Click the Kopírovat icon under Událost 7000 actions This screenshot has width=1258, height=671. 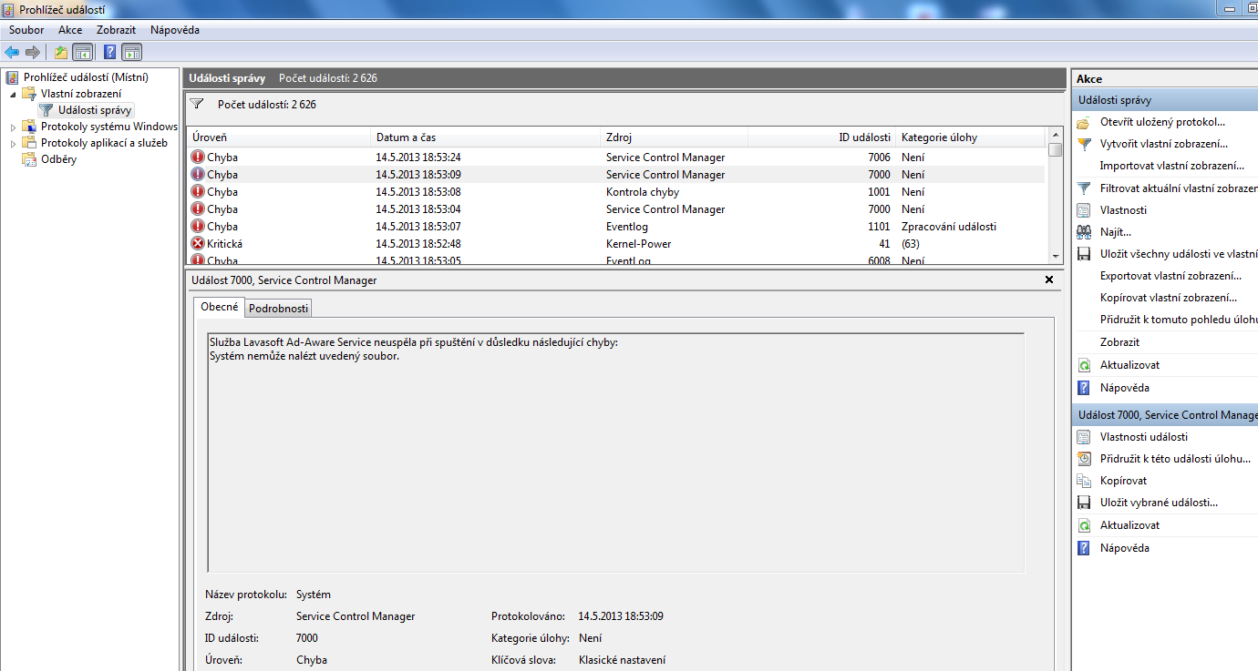click(x=1084, y=481)
